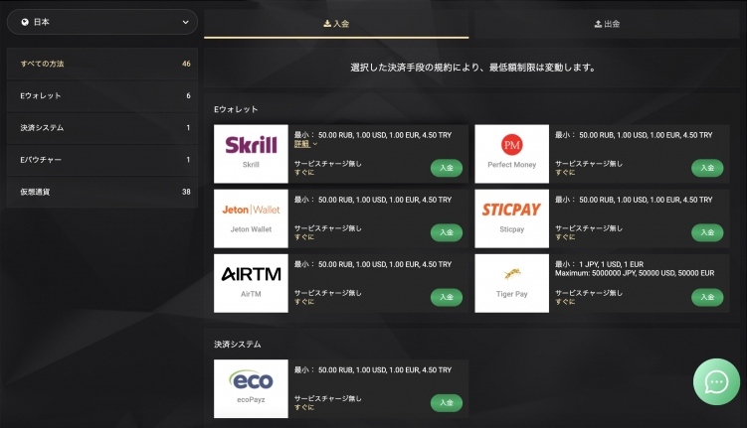Screen dimensions: 747x428
Task: Switch to the 入金 deposit tab
Action: point(336,24)
